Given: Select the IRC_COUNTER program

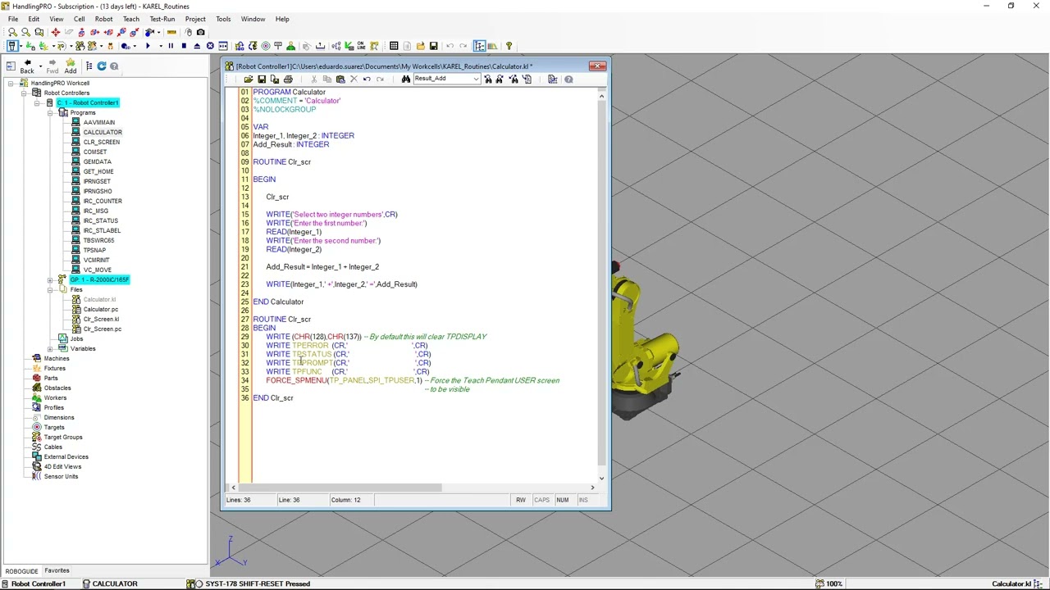Looking at the screenshot, I should tap(103, 201).
